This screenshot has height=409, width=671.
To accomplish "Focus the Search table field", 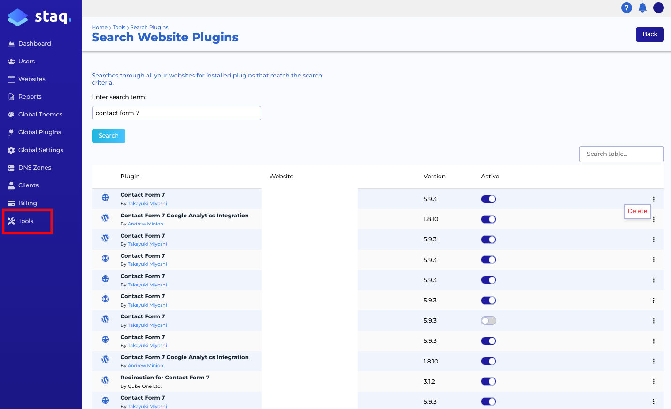I will point(621,154).
